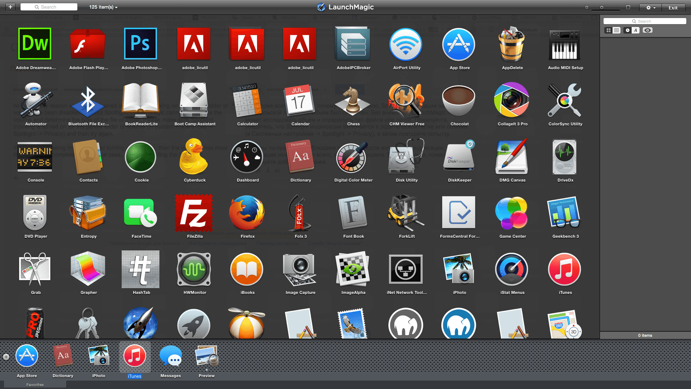Launch the AppDelete app
Screen dimensions: 691x389
pos(511,44)
